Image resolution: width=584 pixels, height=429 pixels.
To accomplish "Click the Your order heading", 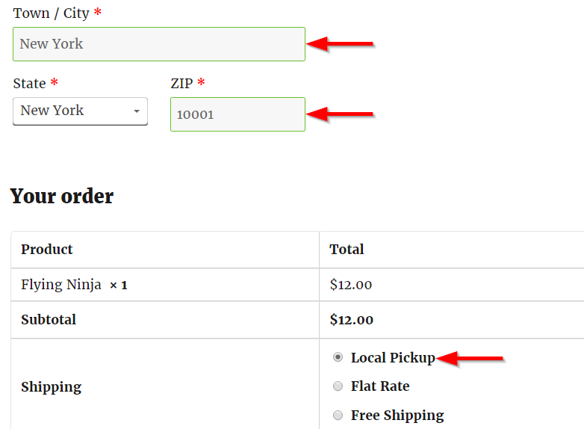I will click(62, 197).
